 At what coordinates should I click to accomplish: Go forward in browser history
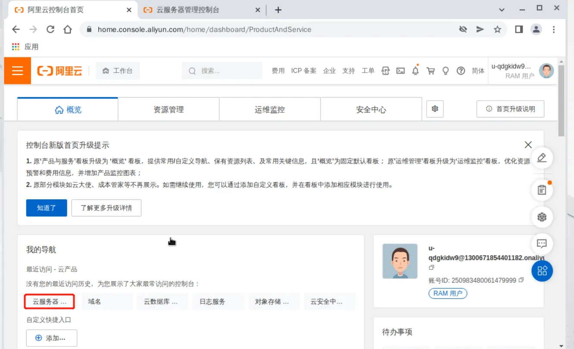coord(33,29)
